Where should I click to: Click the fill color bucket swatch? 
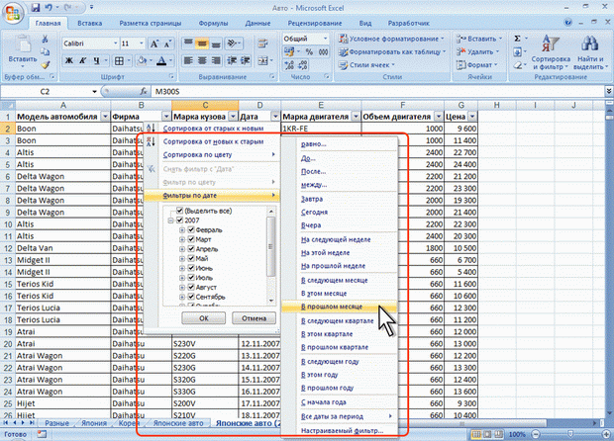142,60
